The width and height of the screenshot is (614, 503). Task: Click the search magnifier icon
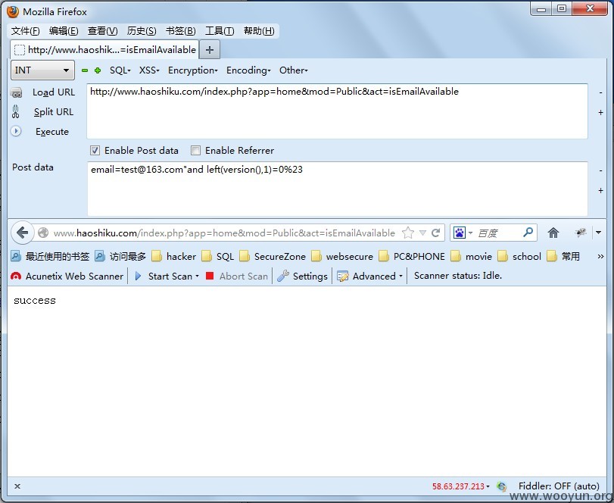pos(528,233)
